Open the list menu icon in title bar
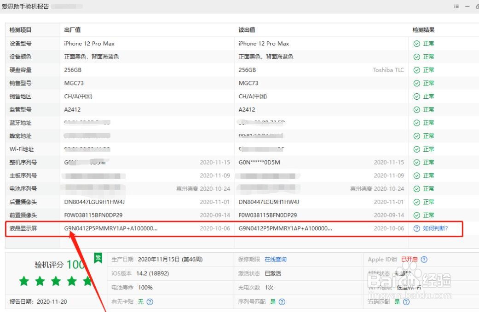Viewport: 479px width, 312px height. tap(456, 6)
